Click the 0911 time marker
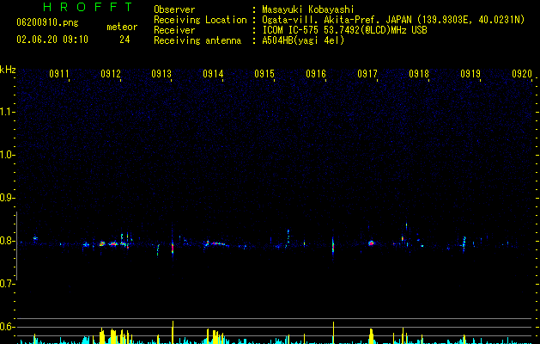 [x=59, y=74]
